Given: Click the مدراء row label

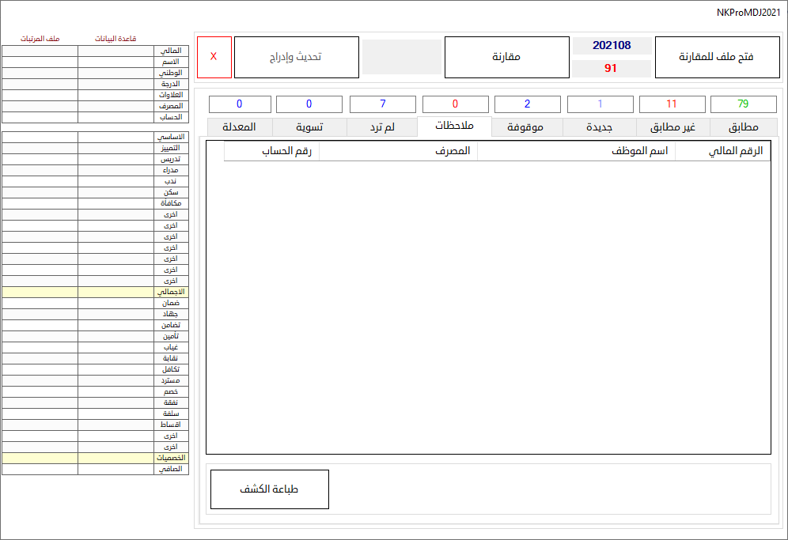Looking at the screenshot, I should click(172, 170).
